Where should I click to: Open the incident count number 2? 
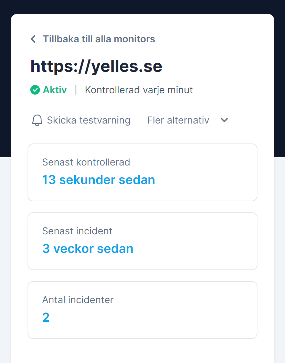click(x=46, y=317)
